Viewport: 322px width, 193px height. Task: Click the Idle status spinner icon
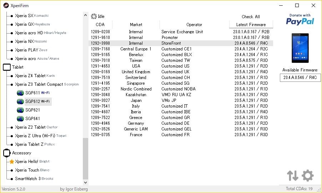tap(94, 16)
